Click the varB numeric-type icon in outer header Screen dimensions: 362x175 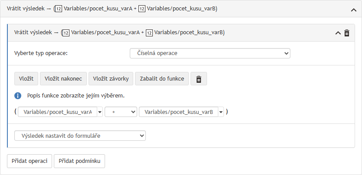(142, 9)
